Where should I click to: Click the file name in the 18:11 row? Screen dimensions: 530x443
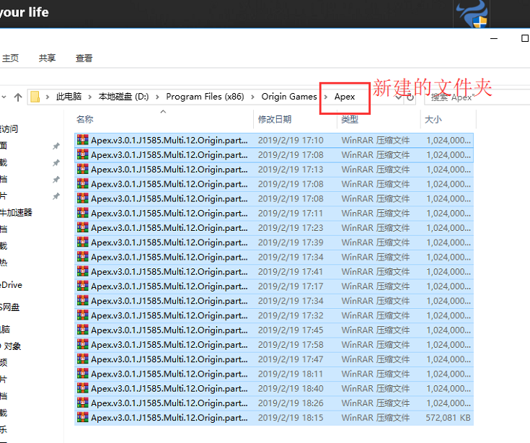169,374
